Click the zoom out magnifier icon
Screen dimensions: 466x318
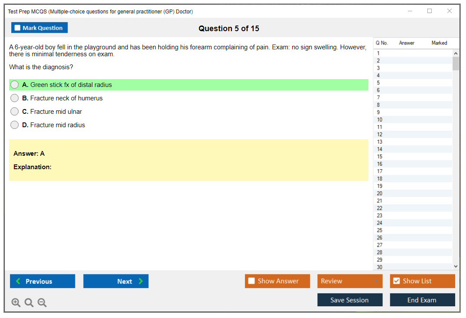(42, 303)
